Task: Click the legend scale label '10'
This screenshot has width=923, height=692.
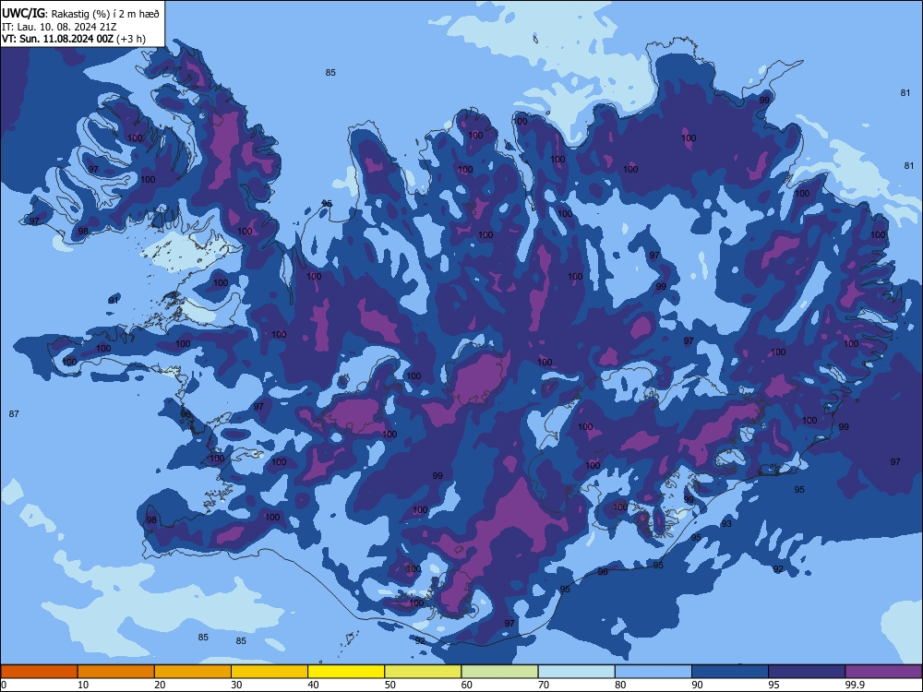Action: click(x=83, y=685)
